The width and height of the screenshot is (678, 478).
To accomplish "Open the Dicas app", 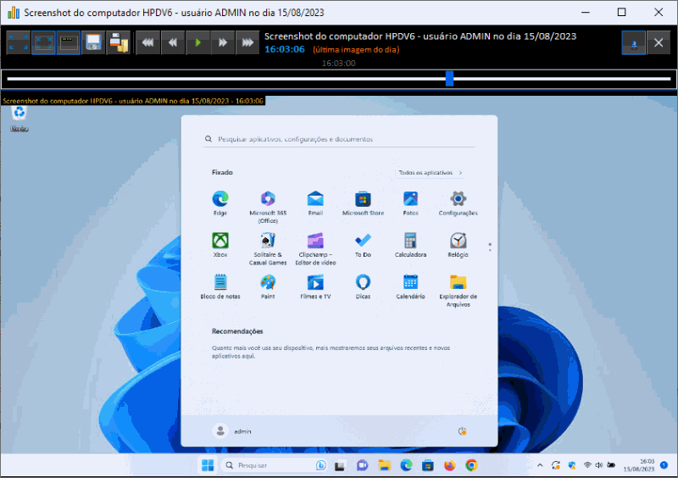I will 363,286.
